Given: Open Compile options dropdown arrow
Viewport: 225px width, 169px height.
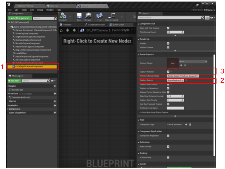Looking at the screenshot, I should tap(70, 17).
